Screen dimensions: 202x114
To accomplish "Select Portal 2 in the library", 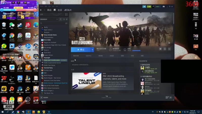I will tap(46, 50).
